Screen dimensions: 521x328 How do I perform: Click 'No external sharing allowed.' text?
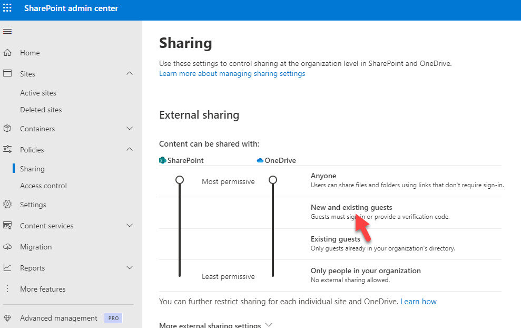[350, 280]
